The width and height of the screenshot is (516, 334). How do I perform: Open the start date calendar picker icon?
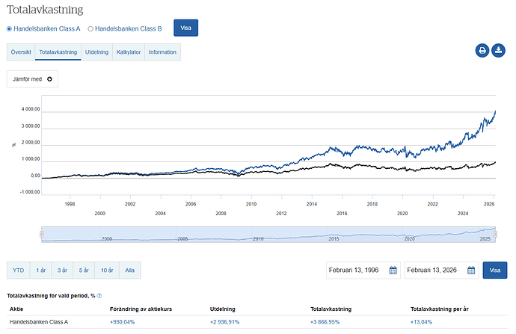point(393,270)
